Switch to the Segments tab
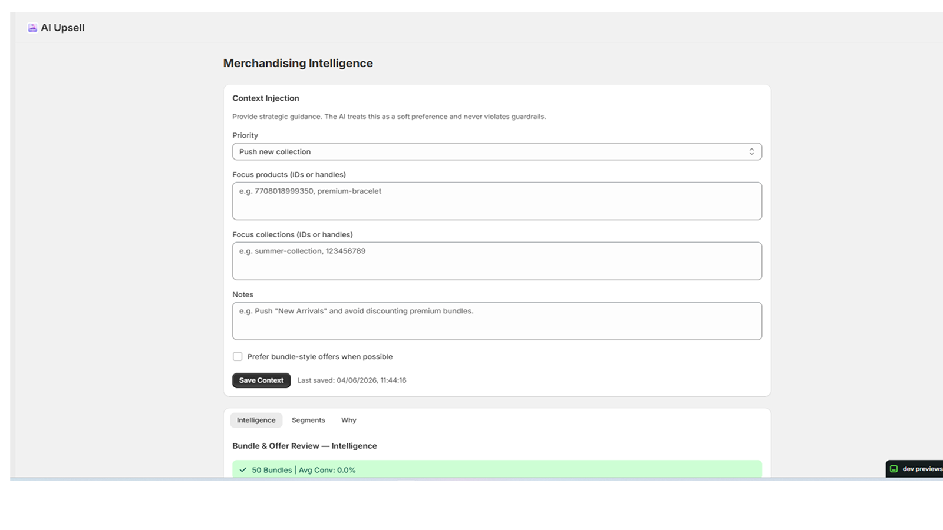 (x=308, y=420)
